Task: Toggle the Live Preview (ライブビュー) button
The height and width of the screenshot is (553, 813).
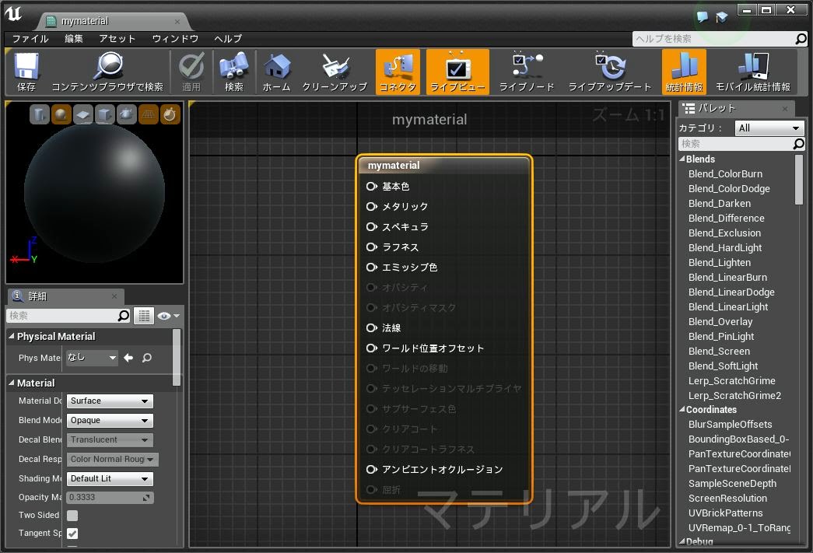Action: [x=458, y=68]
